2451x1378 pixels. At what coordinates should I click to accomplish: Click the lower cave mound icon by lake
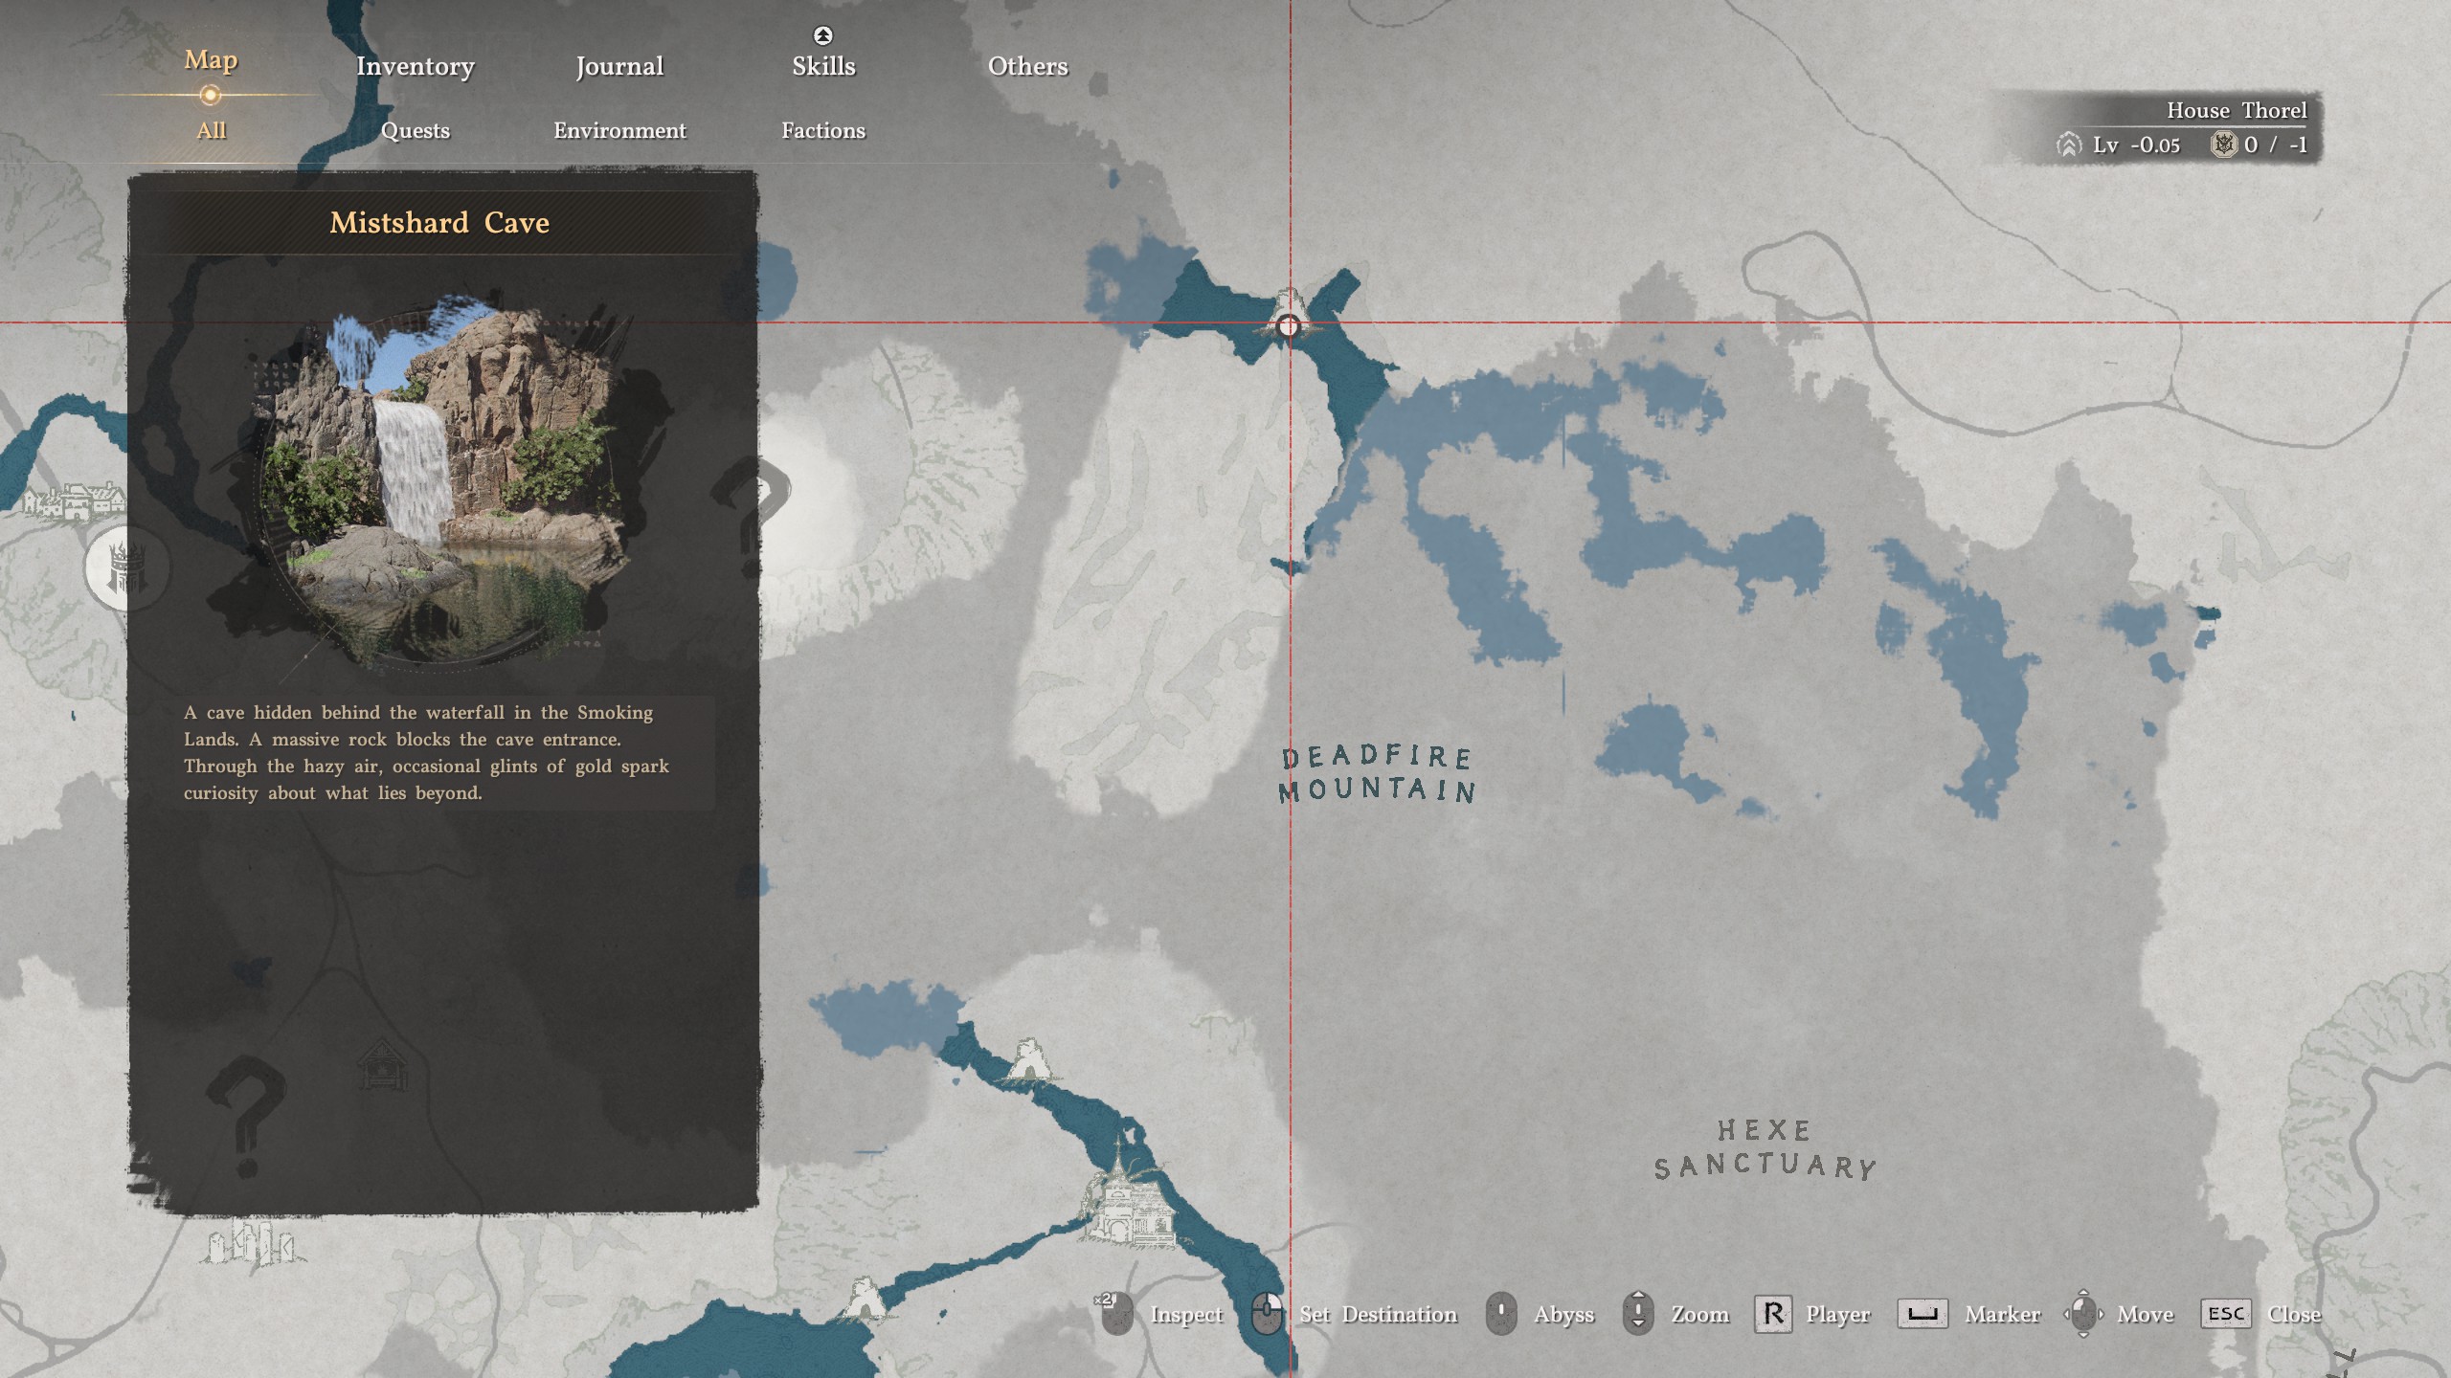(863, 1299)
